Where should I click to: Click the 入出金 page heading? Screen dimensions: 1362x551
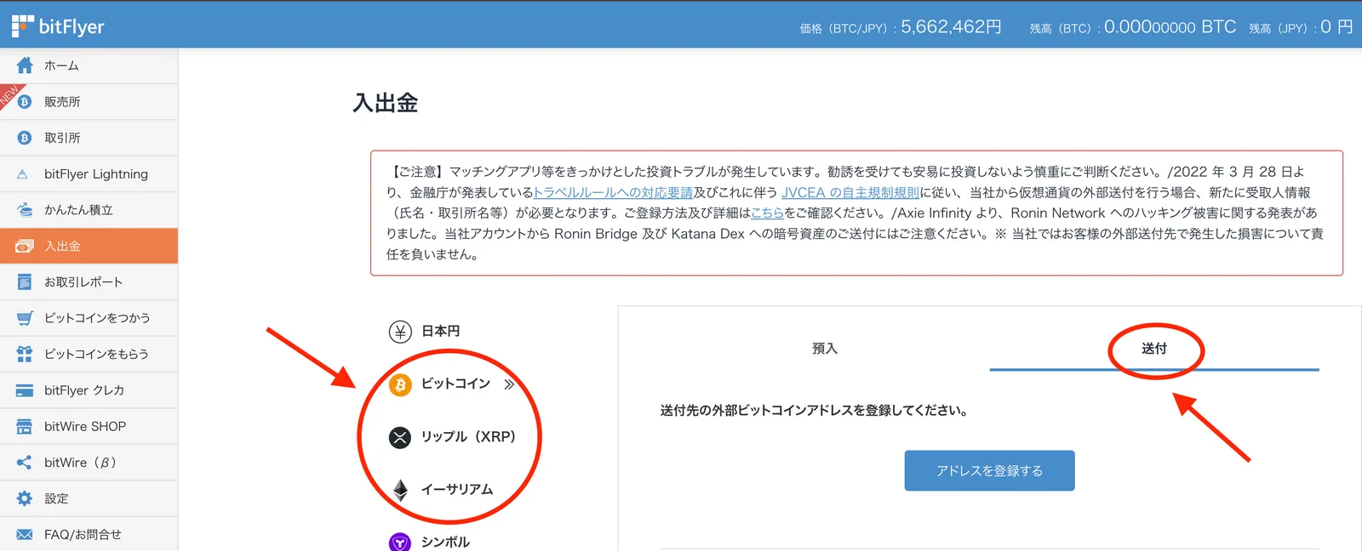point(386,103)
